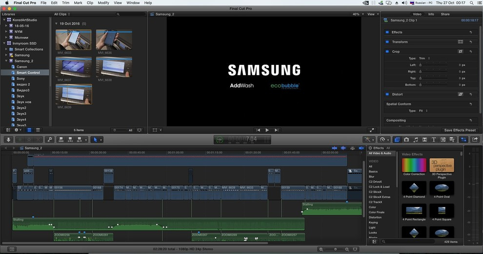Collapse the Samsung_2 event tree
Viewport: 483px width, 254px height.
click(6, 61)
